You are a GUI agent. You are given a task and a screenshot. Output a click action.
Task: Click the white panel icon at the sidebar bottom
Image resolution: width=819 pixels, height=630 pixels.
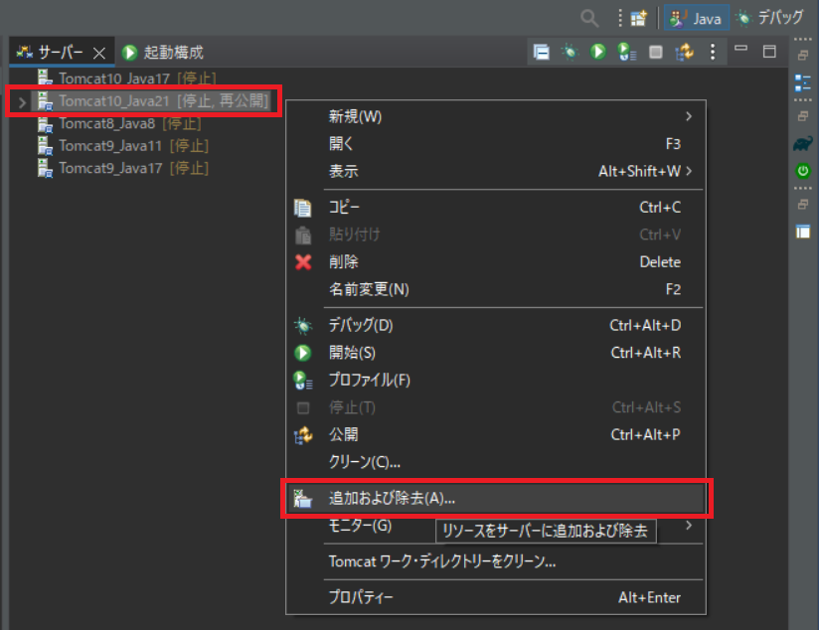(x=803, y=232)
